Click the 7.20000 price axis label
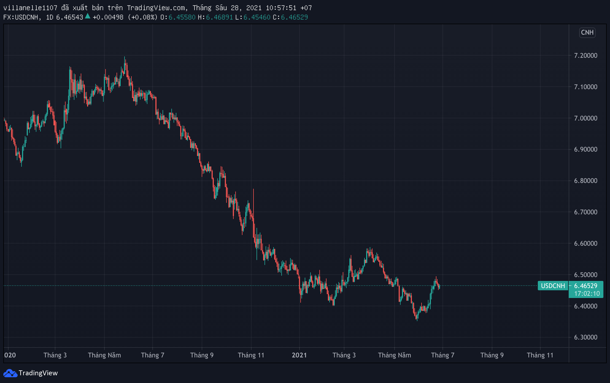This screenshot has height=383, width=610. 586,56
